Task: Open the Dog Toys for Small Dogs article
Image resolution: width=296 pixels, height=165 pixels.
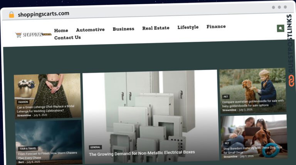Action: (x=253, y=150)
